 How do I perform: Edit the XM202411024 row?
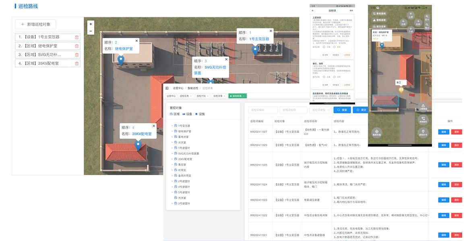click(x=444, y=184)
